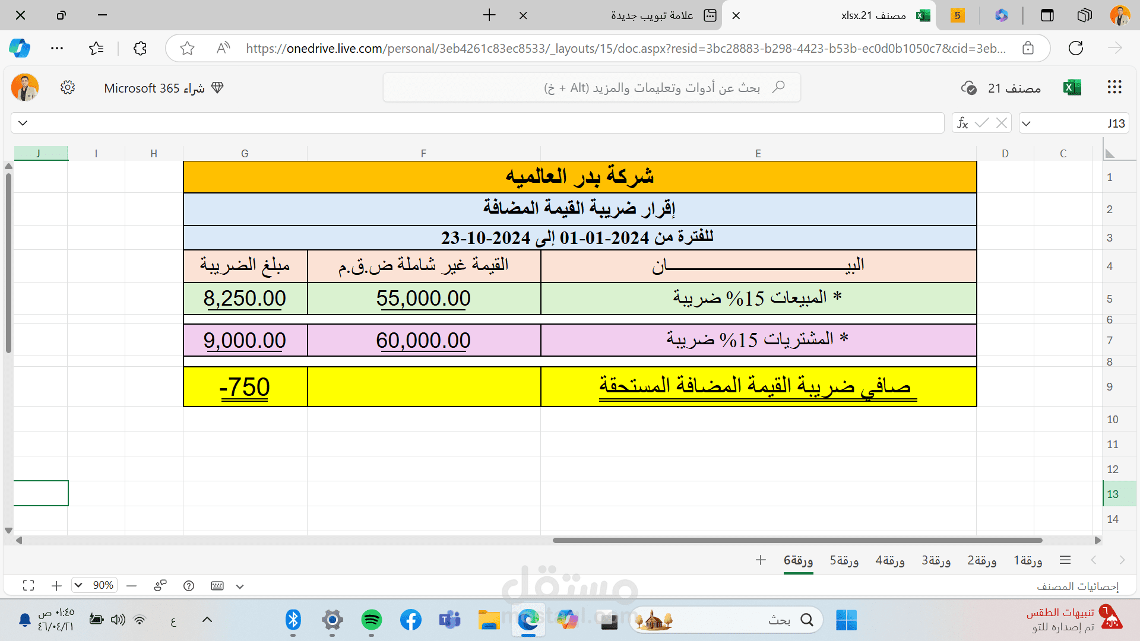Click the diamond premium icon
Screen dimensions: 1140x641
click(x=217, y=88)
